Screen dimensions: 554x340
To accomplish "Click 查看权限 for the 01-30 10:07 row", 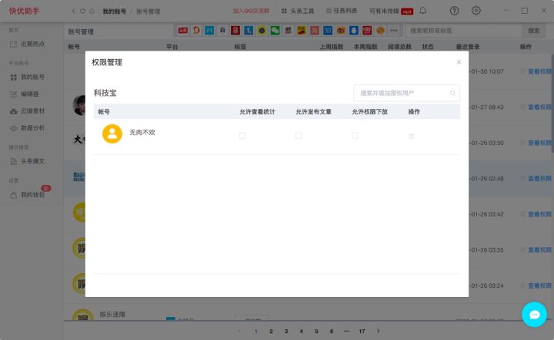I will tap(540, 71).
